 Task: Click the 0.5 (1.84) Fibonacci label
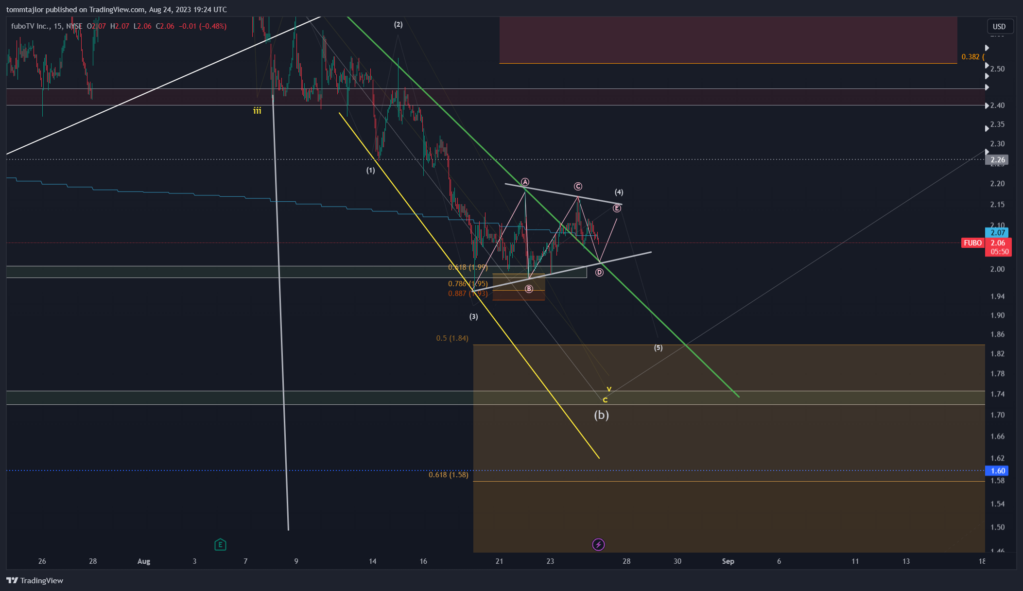(452, 338)
